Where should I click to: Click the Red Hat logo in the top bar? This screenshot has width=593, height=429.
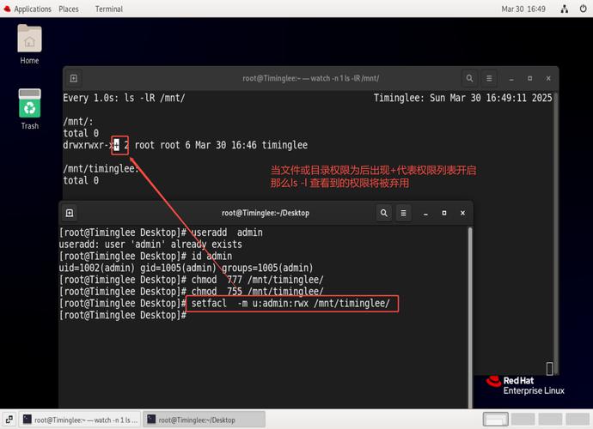point(7,9)
